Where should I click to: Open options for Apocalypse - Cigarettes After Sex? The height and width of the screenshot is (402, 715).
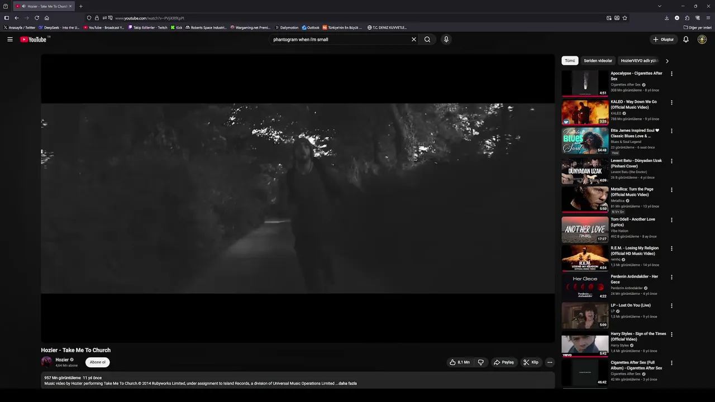click(671, 74)
